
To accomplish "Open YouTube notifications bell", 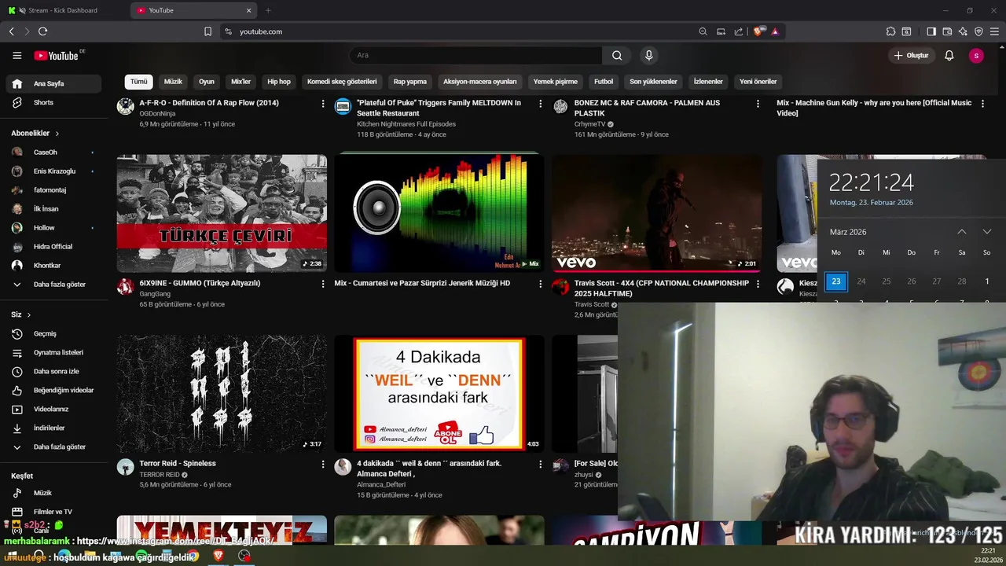I will point(949,55).
